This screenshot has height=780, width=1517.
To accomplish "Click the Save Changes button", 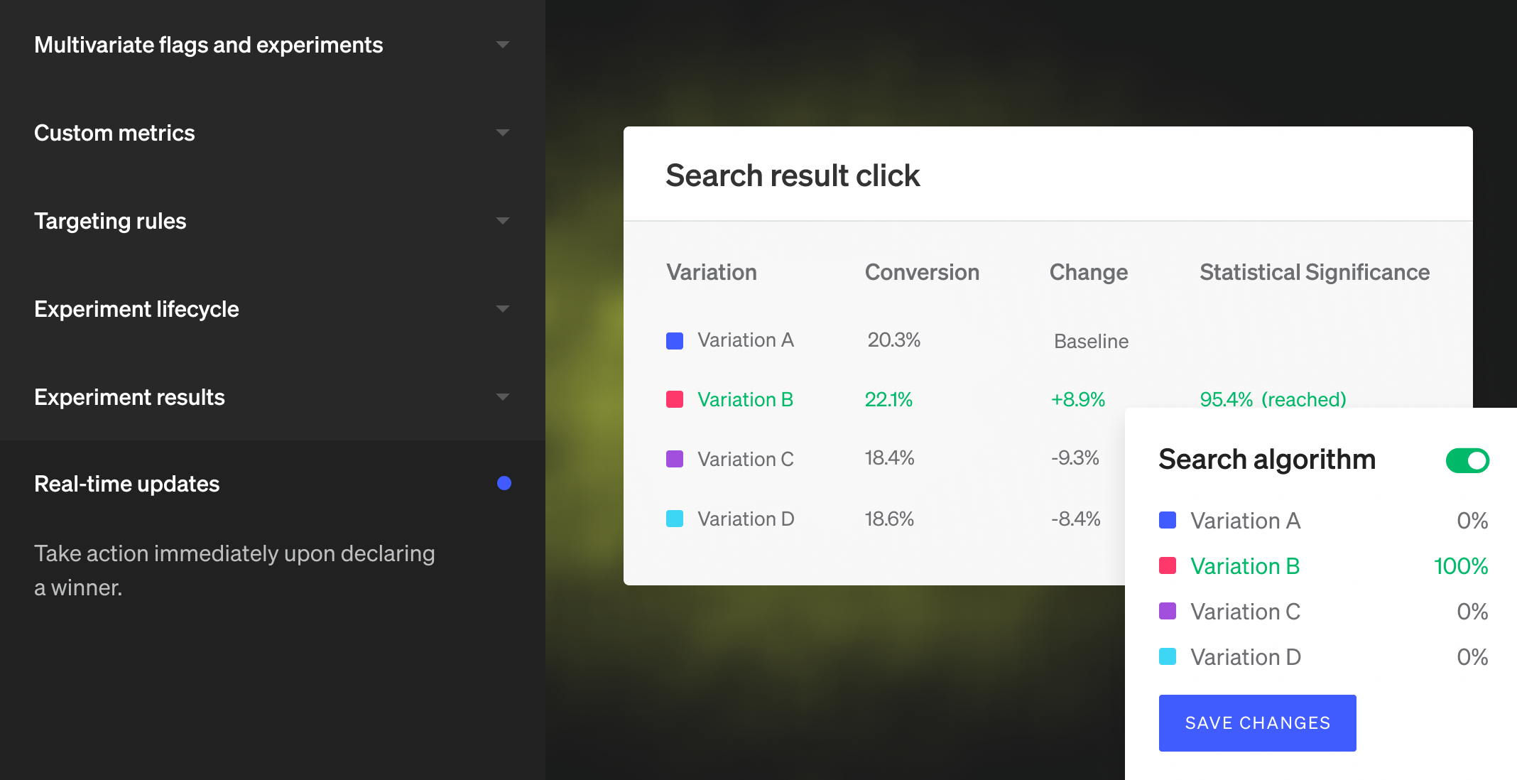I will [x=1257, y=723].
